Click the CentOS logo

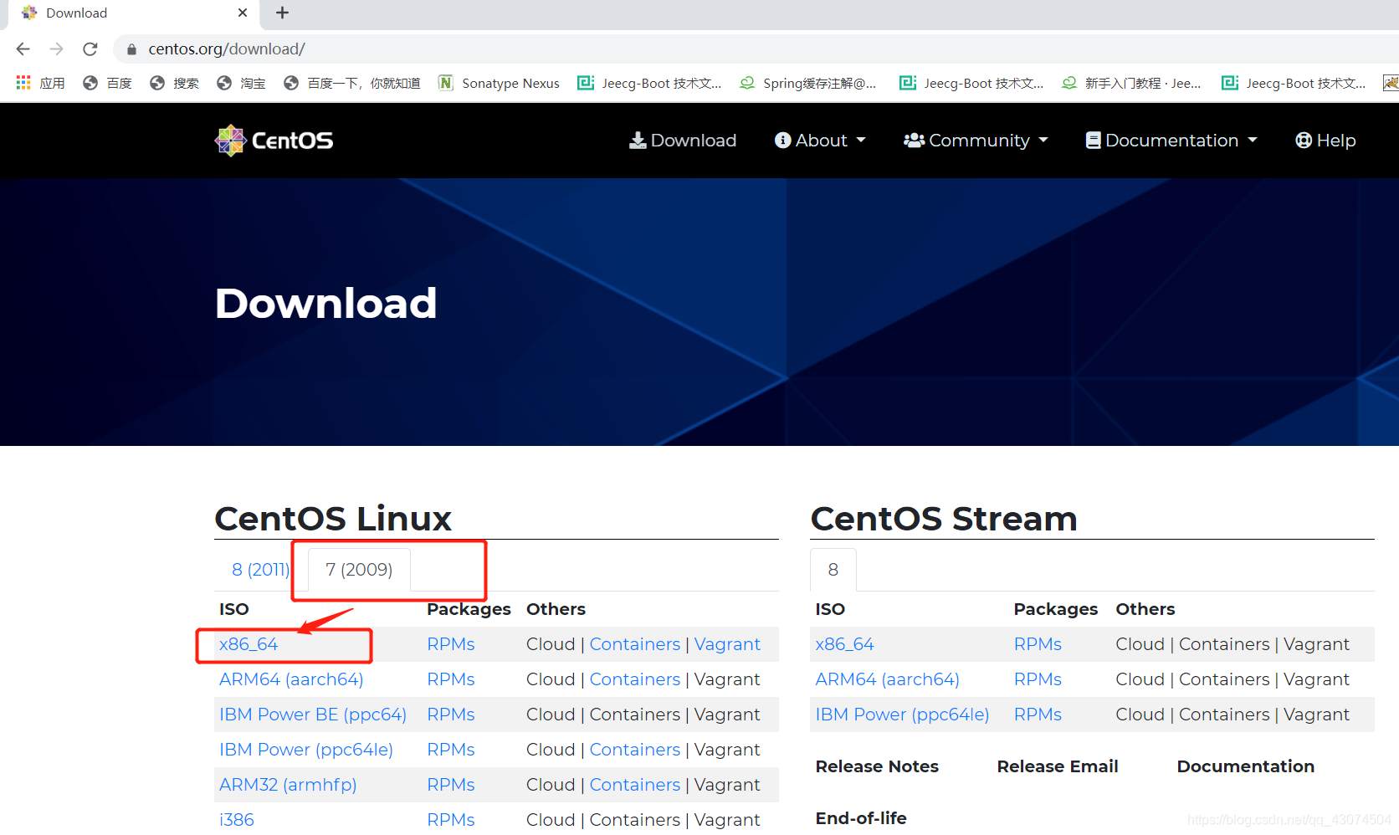point(274,141)
